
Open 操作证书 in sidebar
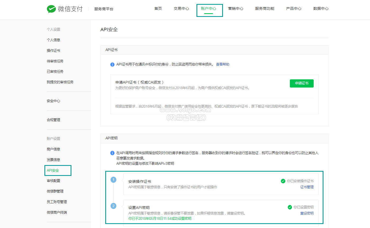[53, 51]
